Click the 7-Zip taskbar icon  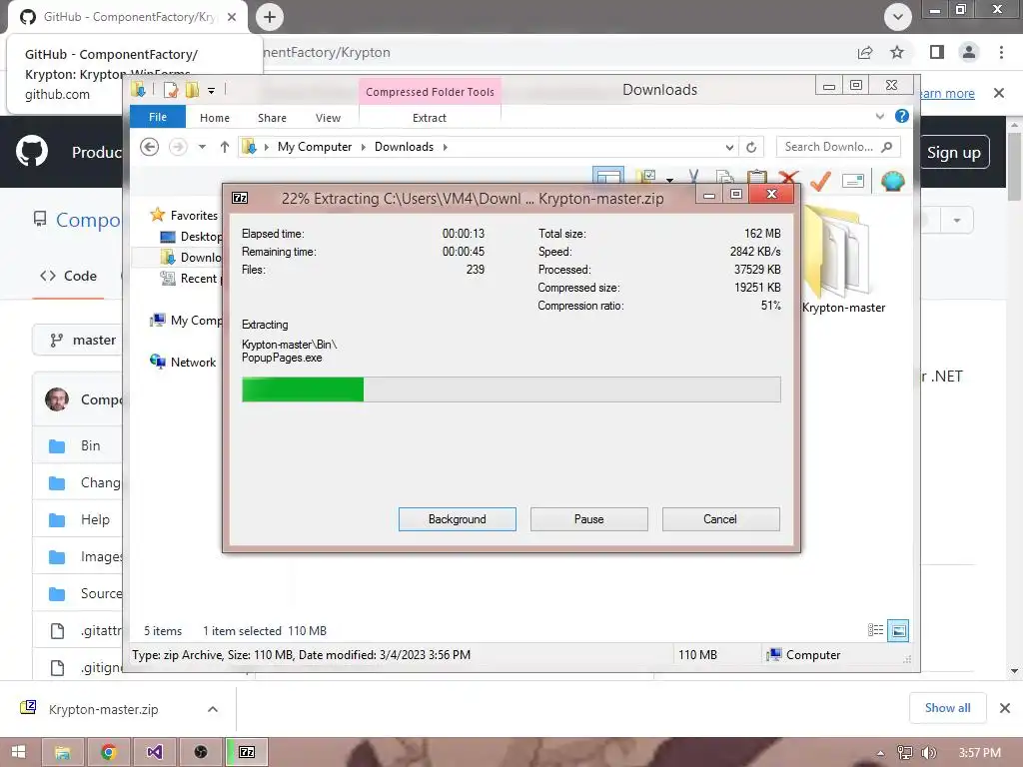click(x=247, y=752)
